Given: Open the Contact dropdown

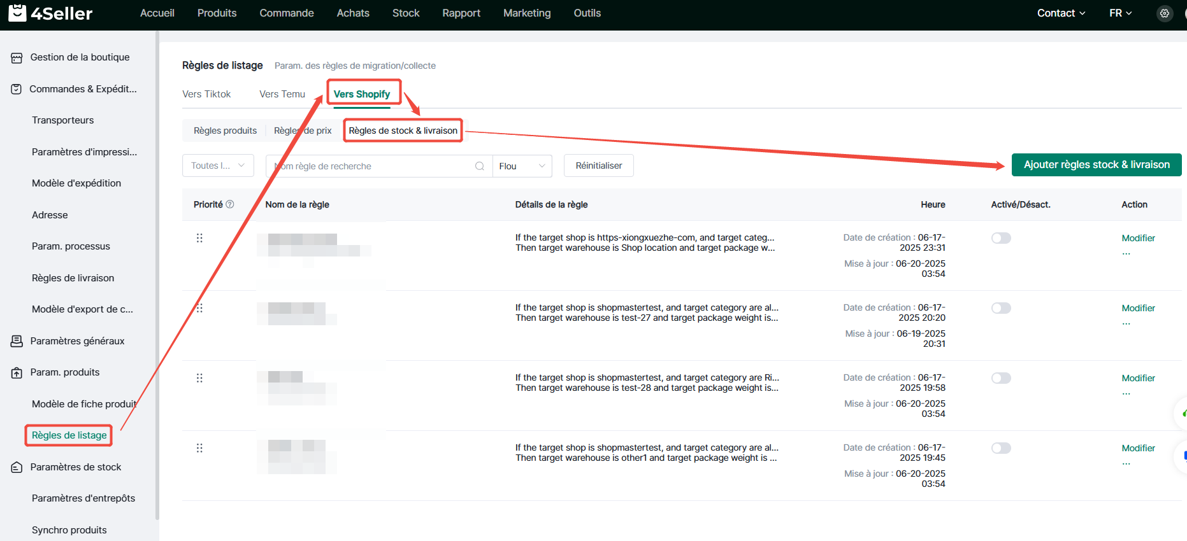Looking at the screenshot, I should (x=1061, y=13).
